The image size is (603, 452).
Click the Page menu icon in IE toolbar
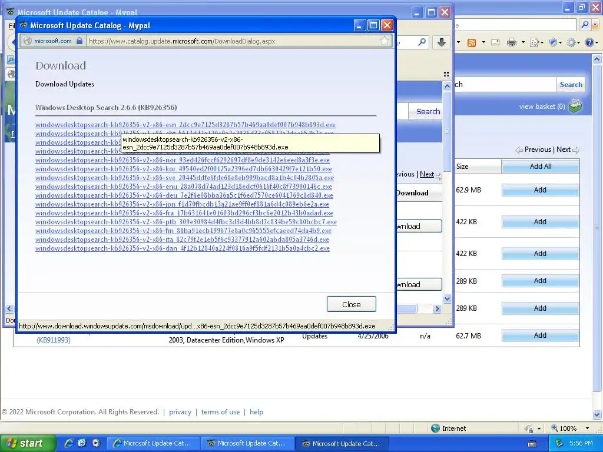point(535,42)
